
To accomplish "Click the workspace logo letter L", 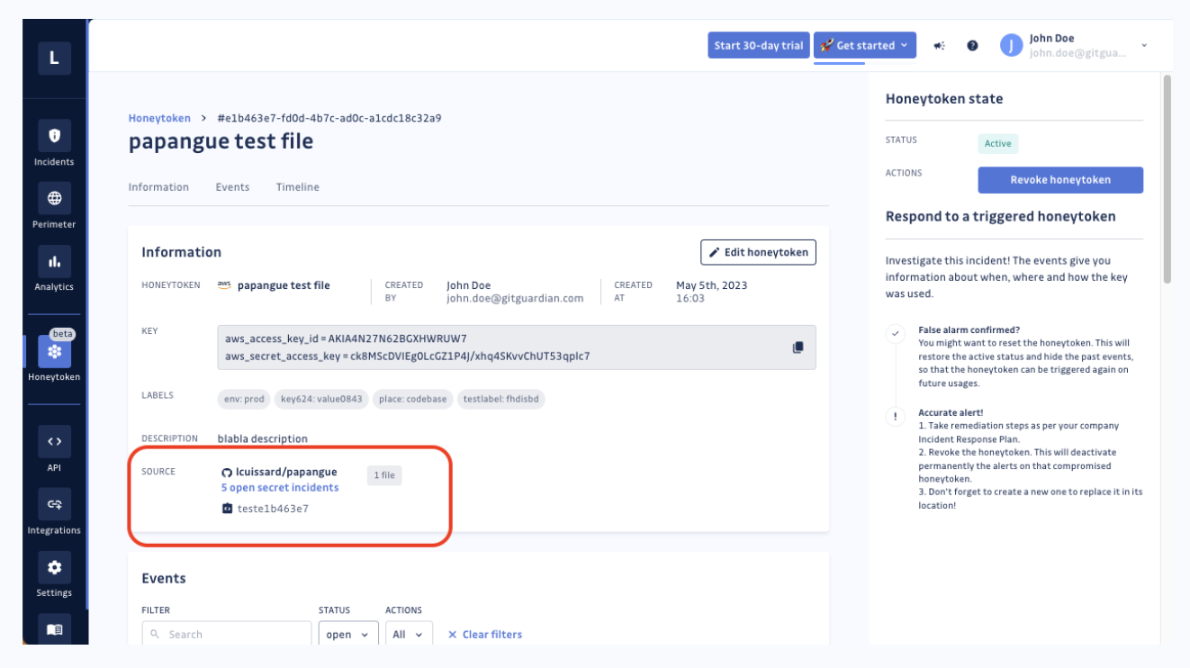I will pyautogui.click(x=54, y=59).
